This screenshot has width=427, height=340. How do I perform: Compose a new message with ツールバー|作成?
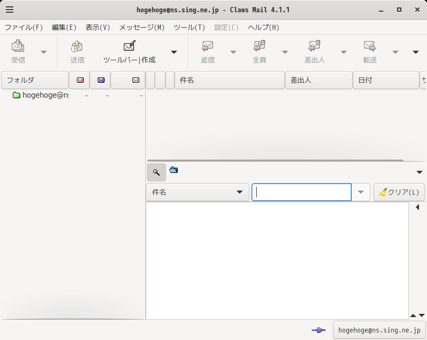click(x=129, y=52)
